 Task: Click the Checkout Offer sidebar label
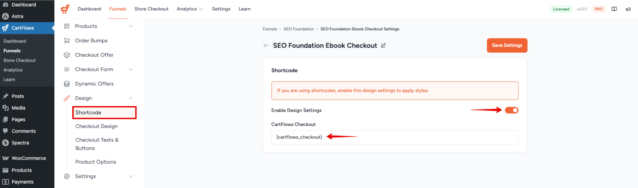pos(94,55)
